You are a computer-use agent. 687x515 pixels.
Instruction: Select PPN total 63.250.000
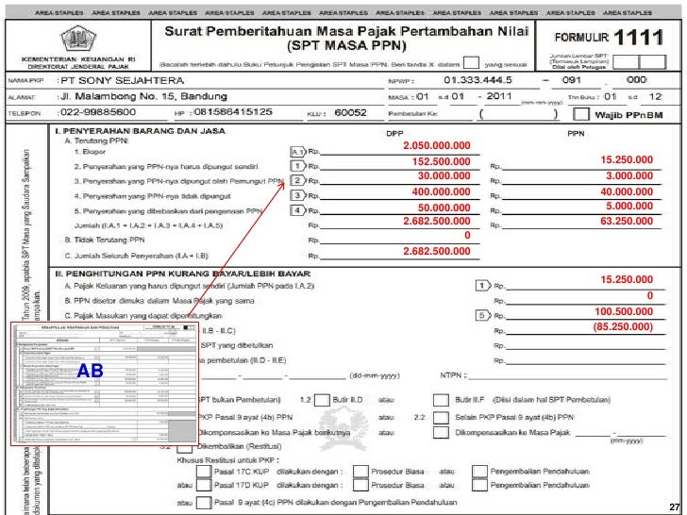pyautogui.click(x=627, y=221)
